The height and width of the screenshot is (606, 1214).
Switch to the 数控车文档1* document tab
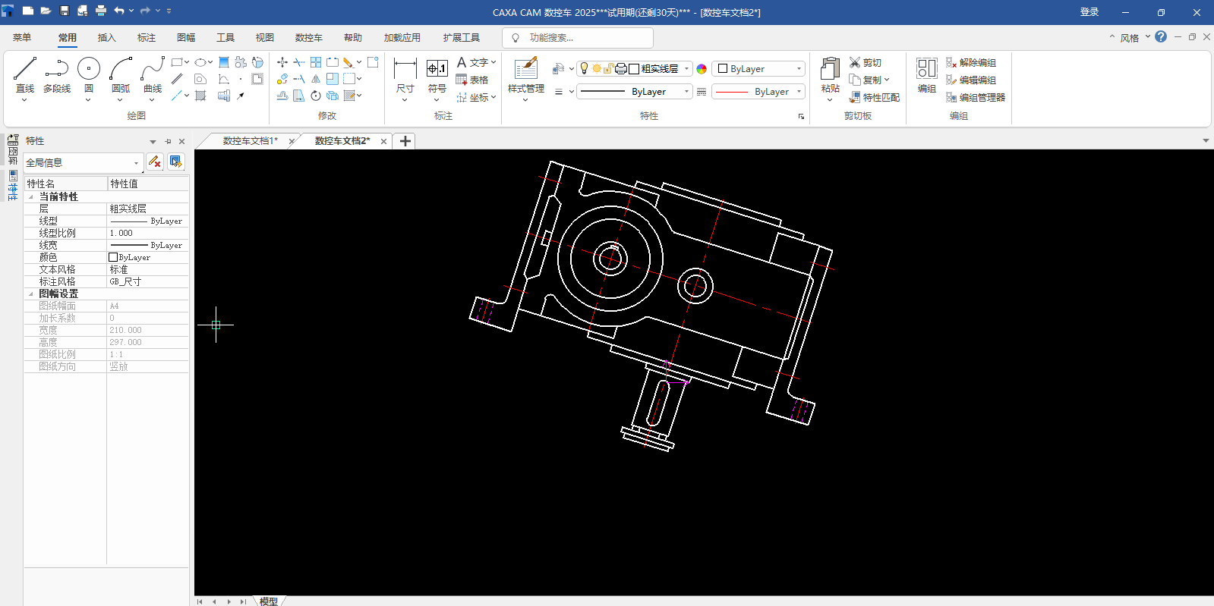(250, 141)
